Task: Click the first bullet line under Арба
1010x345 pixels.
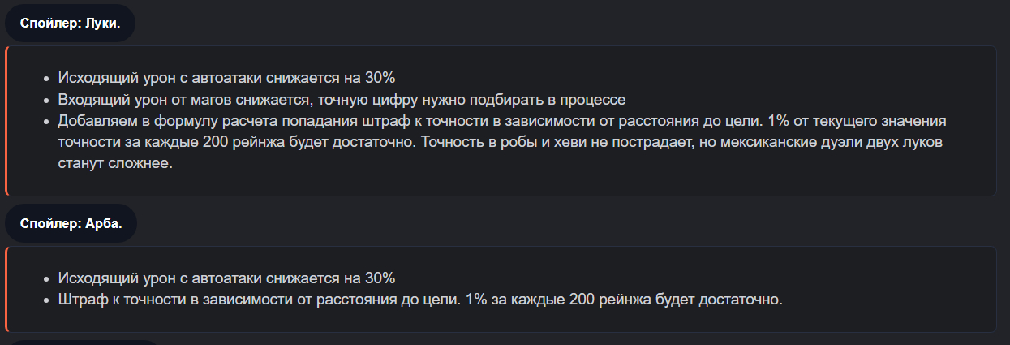Action: tap(226, 278)
